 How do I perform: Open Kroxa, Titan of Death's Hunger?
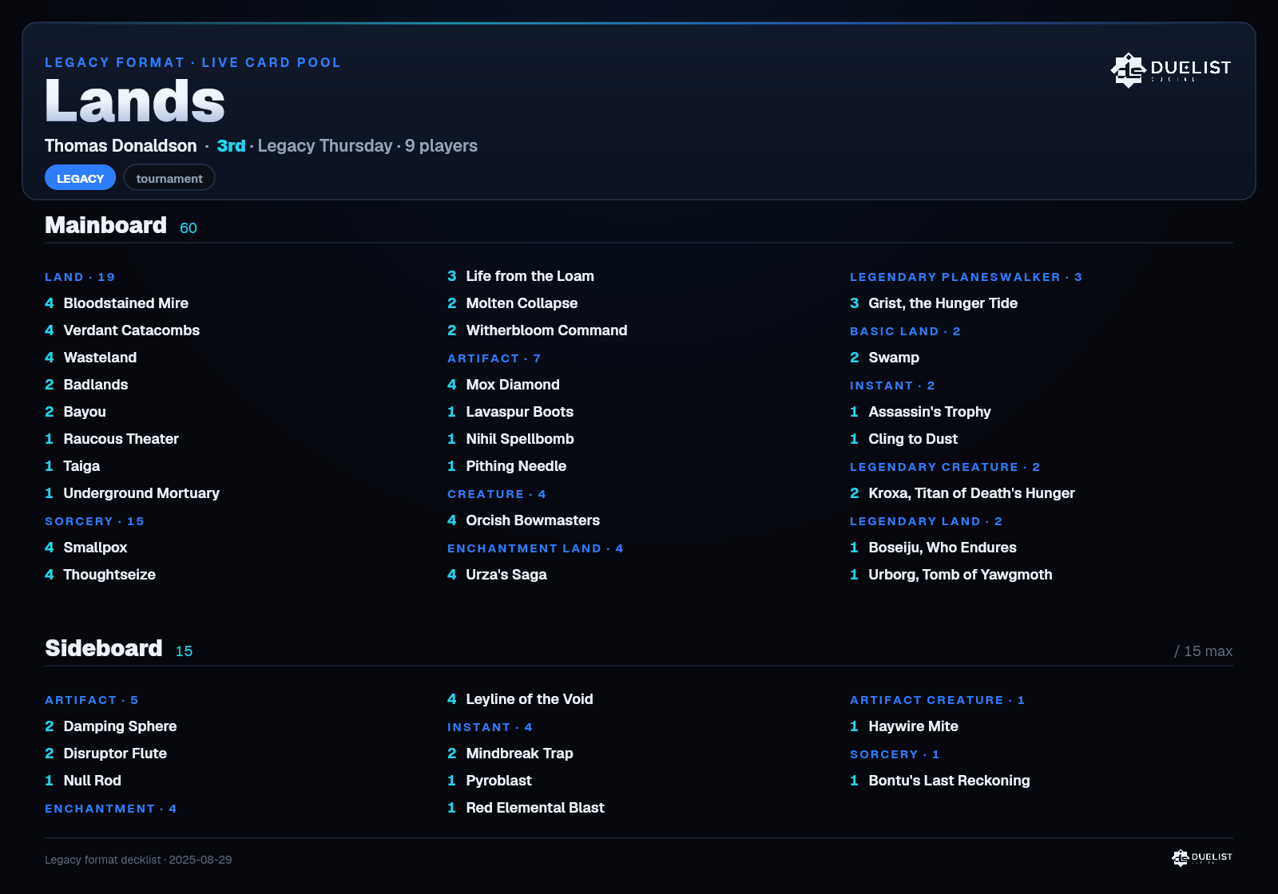(x=962, y=493)
